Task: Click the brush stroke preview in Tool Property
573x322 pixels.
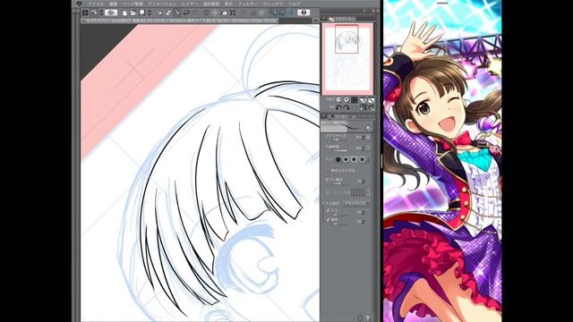Action: [342, 127]
